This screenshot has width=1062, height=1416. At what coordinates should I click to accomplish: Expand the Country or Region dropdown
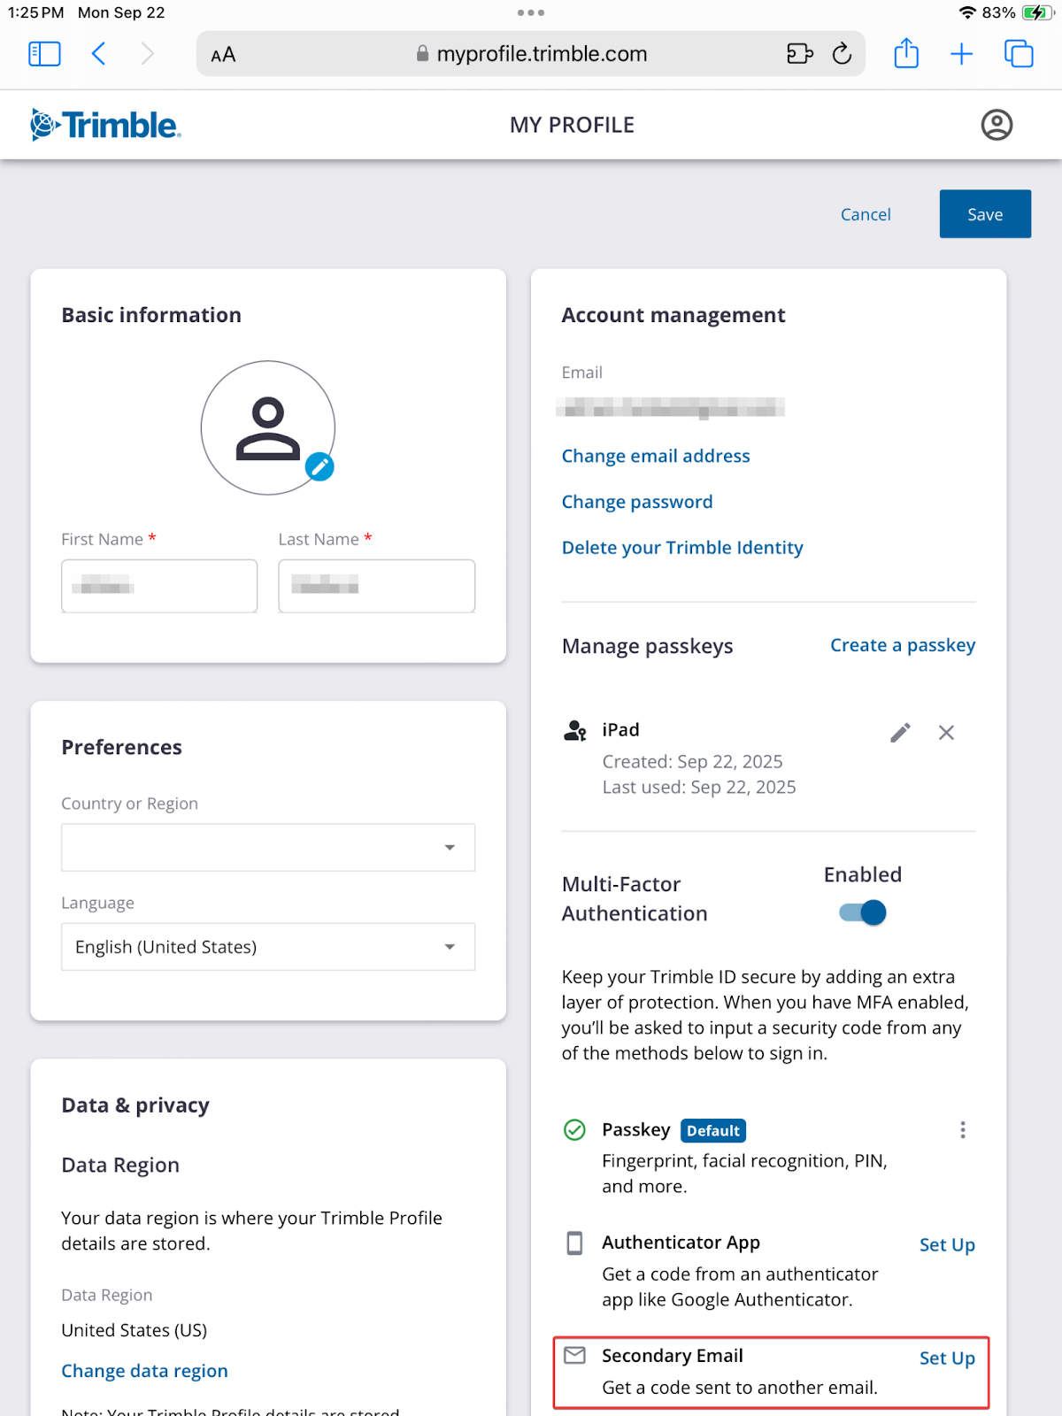coord(268,848)
